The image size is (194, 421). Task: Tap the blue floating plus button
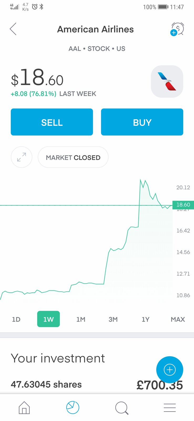point(170,370)
